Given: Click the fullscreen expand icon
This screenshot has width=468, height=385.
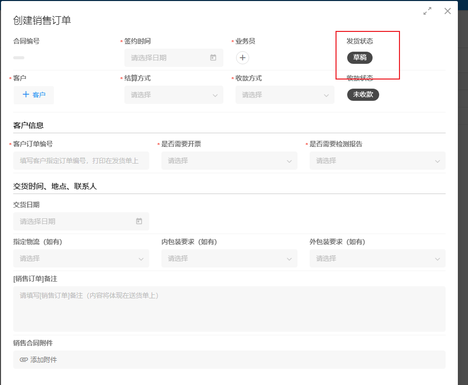Looking at the screenshot, I should (x=427, y=11).
